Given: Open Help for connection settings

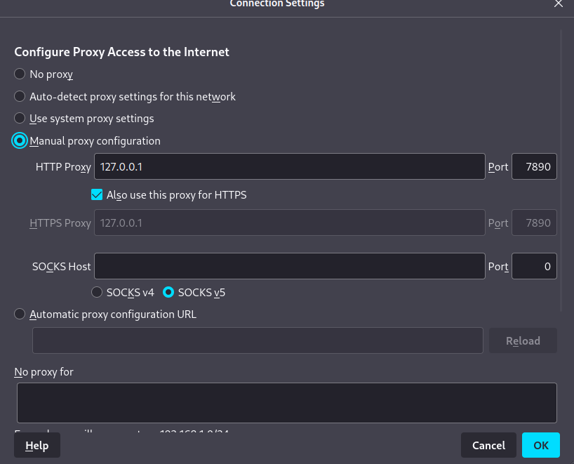Looking at the screenshot, I should click(36, 445).
